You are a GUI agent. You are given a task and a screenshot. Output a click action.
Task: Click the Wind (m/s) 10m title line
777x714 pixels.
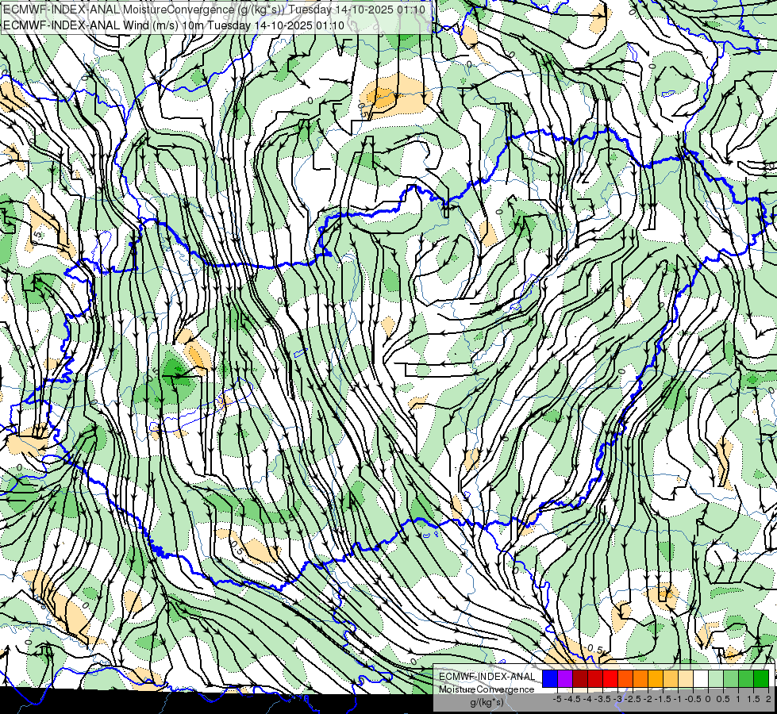click(174, 25)
